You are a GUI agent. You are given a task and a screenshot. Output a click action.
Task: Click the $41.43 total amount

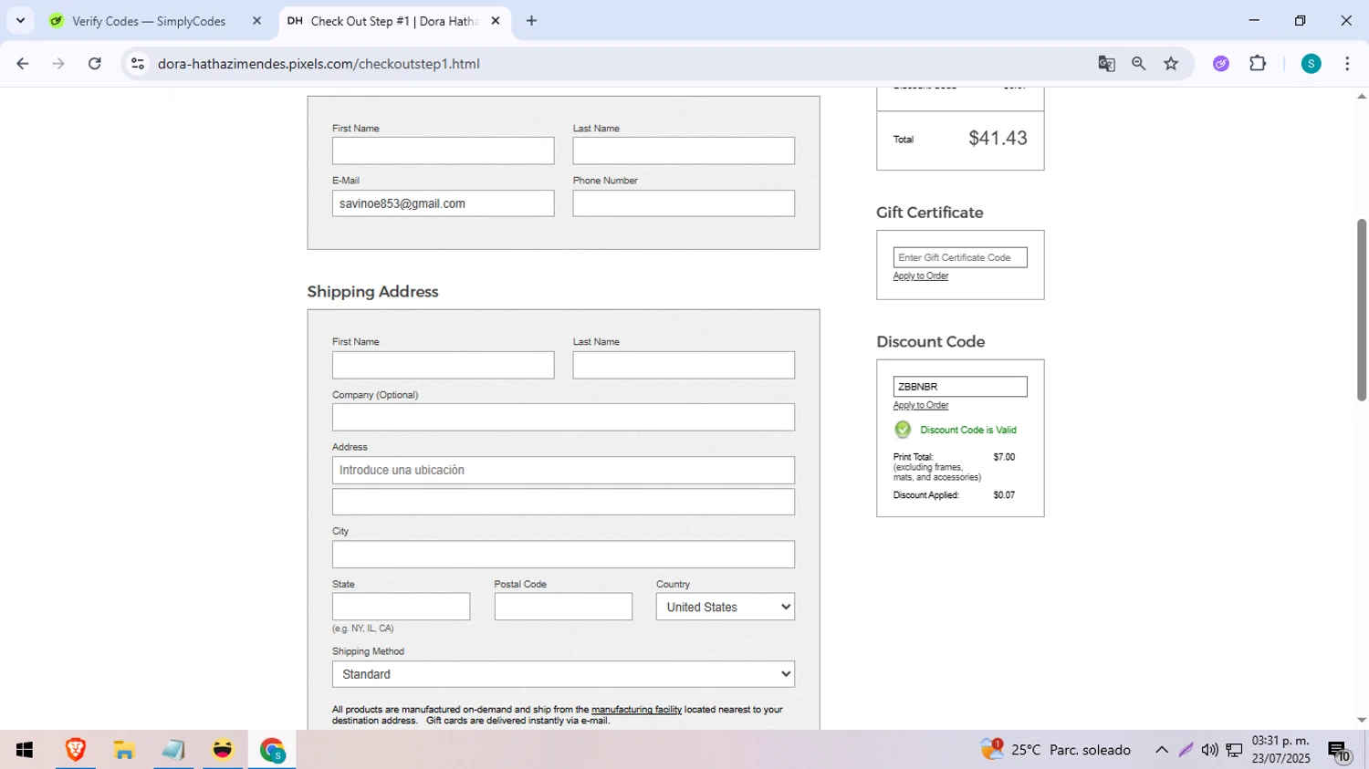pos(998,138)
